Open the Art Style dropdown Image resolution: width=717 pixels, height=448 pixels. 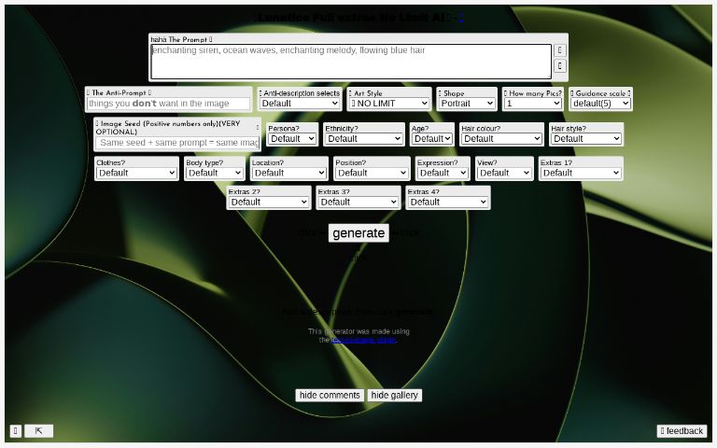click(390, 104)
